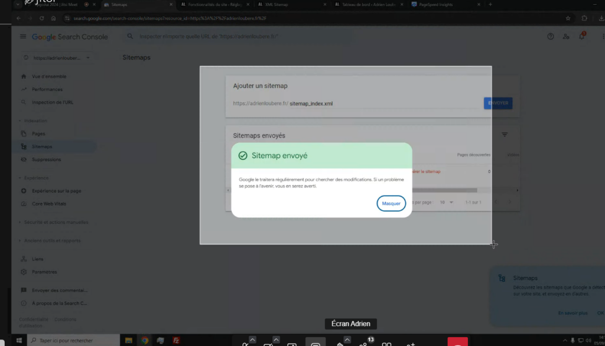Click the Inspection de l'URL magnifier icon

24,102
